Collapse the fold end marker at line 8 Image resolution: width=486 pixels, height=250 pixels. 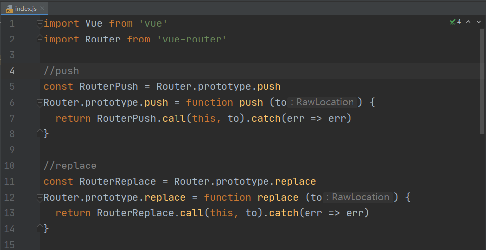pyautogui.click(x=40, y=134)
